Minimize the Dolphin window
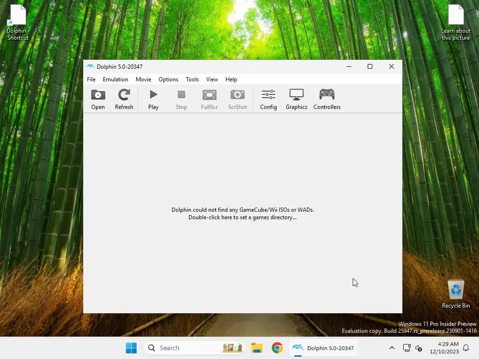 click(x=349, y=66)
